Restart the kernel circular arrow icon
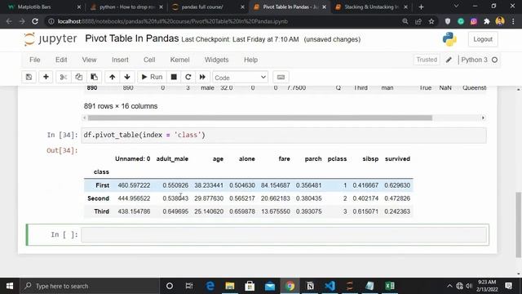 [x=188, y=77]
